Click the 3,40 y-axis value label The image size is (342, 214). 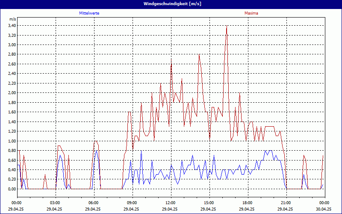(12, 25)
